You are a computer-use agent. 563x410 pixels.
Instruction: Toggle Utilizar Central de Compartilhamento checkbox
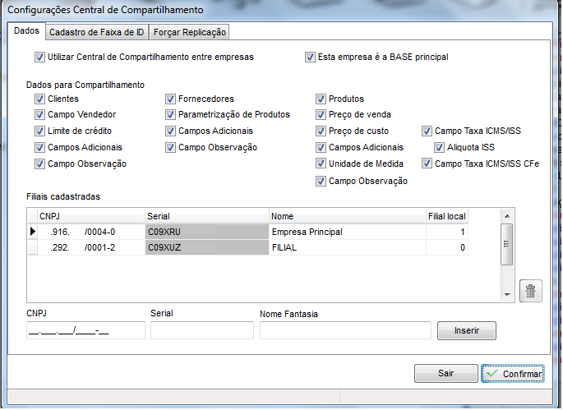pyautogui.click(x=39, y=58)
